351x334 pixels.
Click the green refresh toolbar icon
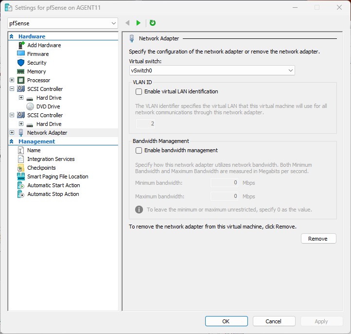153,23
